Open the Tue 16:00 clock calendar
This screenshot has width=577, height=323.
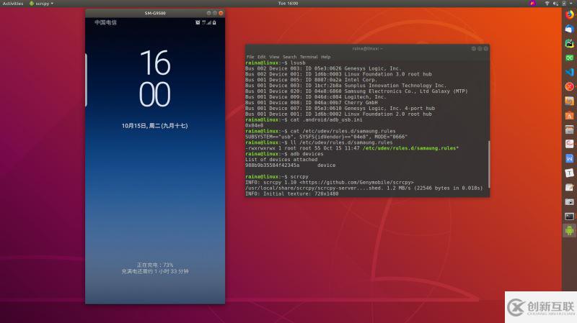coord(288,4)
